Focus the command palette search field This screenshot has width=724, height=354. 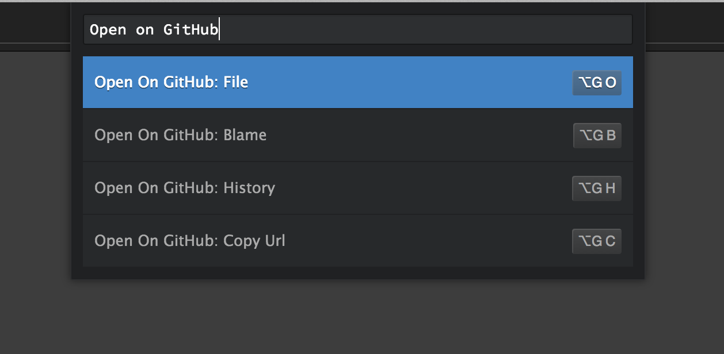click(x=357, y=30)
